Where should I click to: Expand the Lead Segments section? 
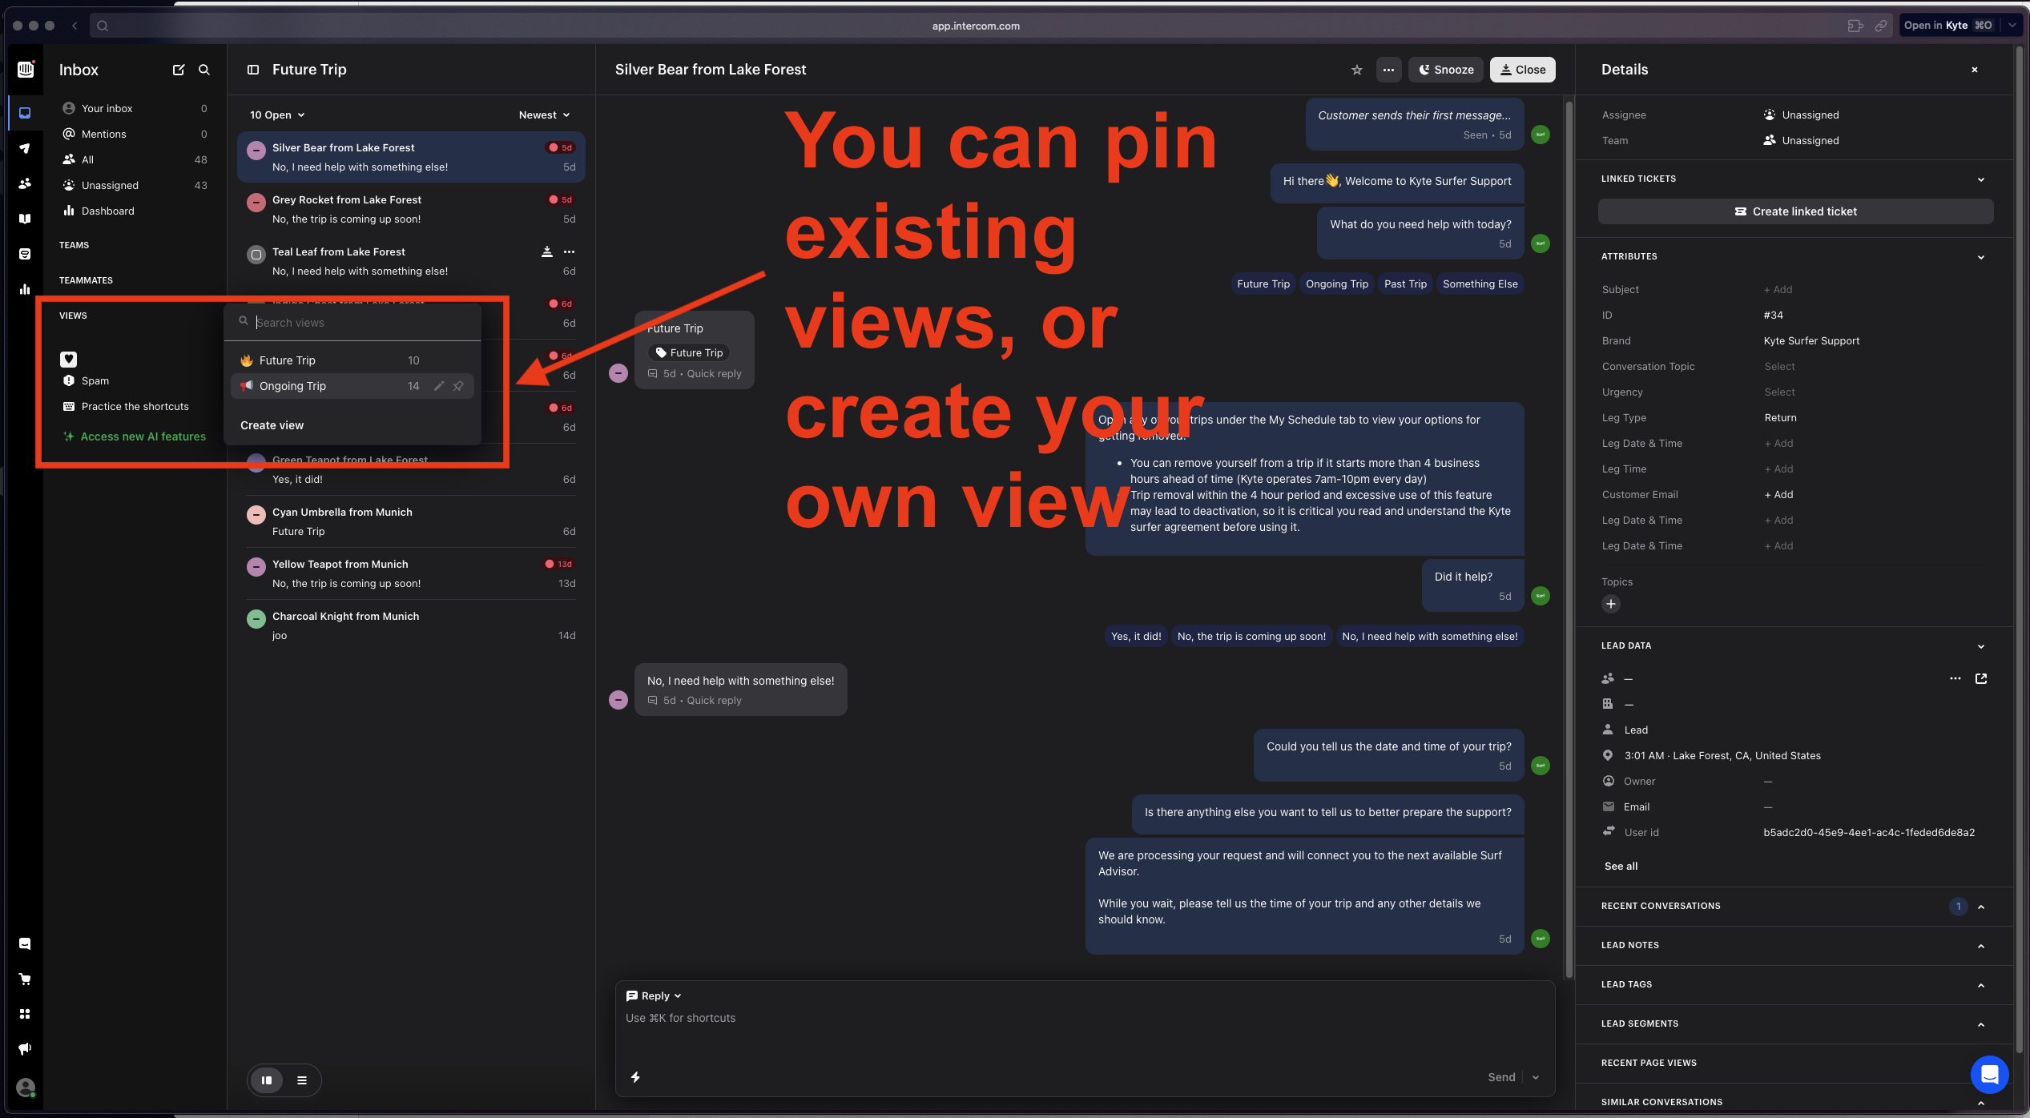pos(1981,1024)
